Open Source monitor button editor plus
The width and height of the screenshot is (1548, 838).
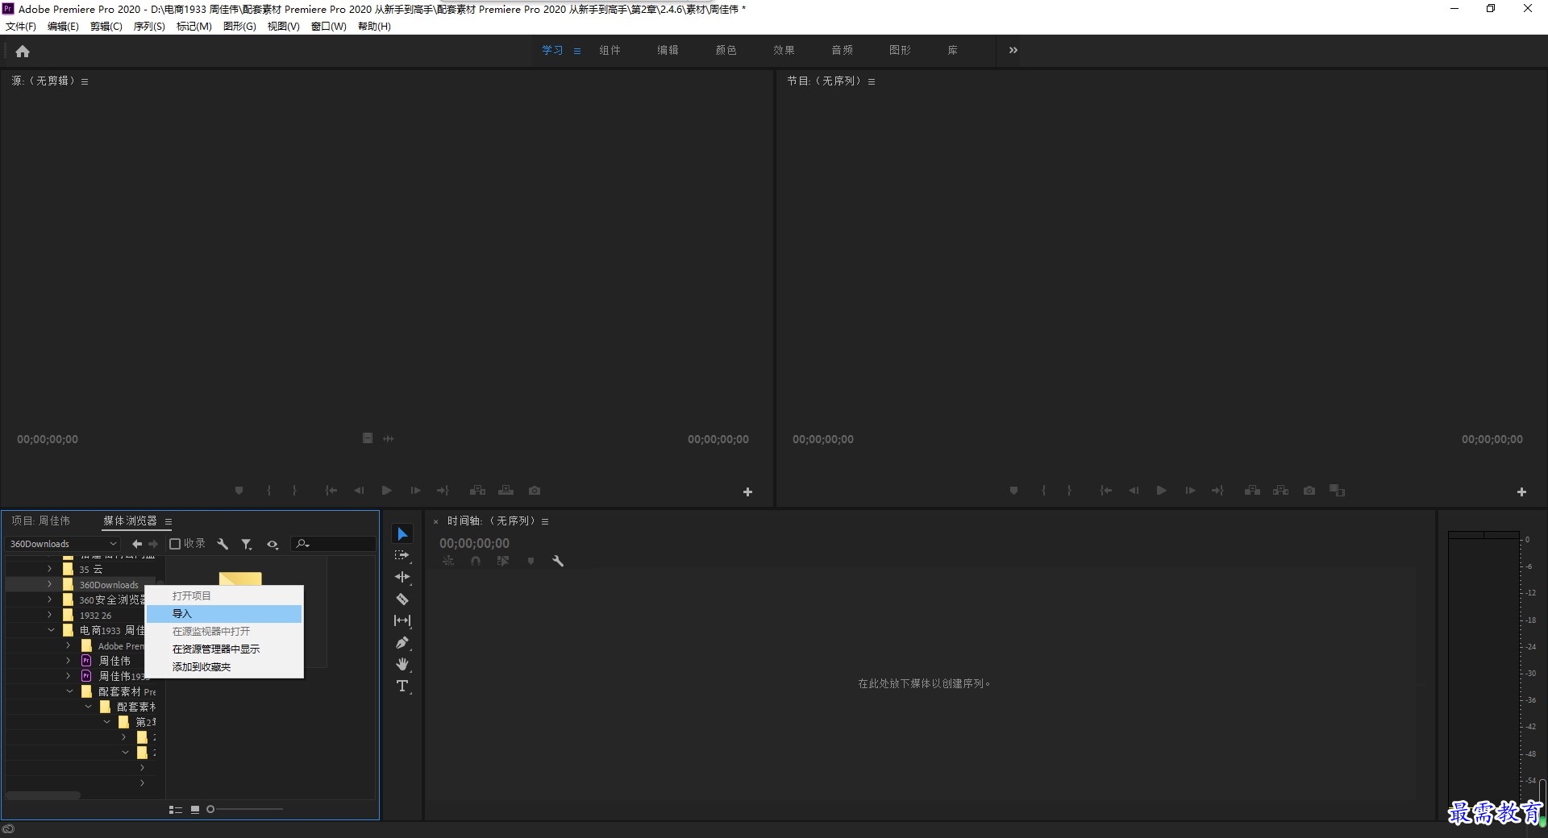coord(747,492)
